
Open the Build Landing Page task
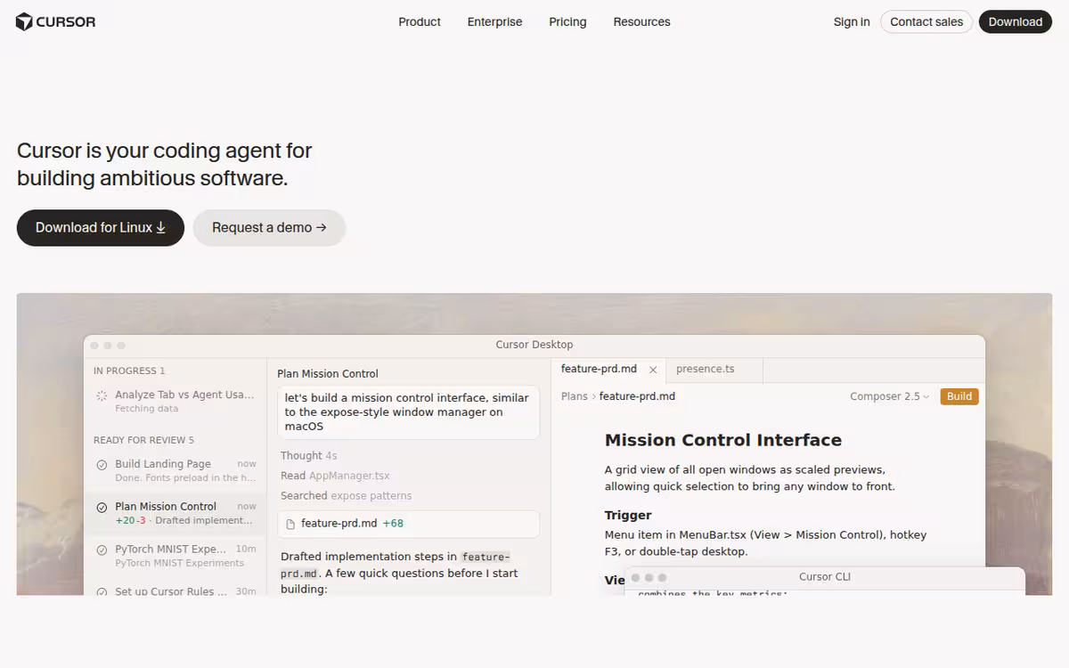175,470
